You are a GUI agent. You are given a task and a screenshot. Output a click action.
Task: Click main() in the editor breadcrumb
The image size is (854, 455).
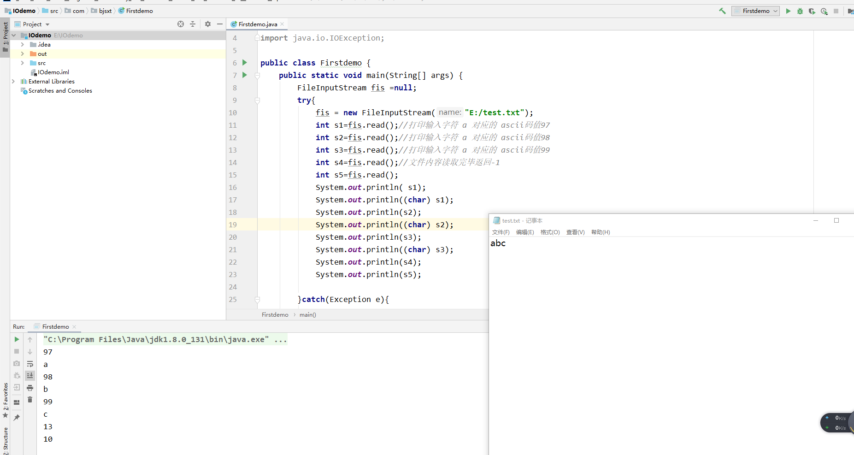point(308,314)
